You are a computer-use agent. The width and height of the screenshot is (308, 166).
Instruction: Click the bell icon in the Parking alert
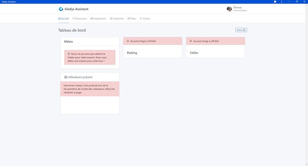128,41
